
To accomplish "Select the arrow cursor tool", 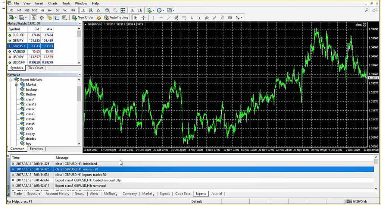I will 135,18.
